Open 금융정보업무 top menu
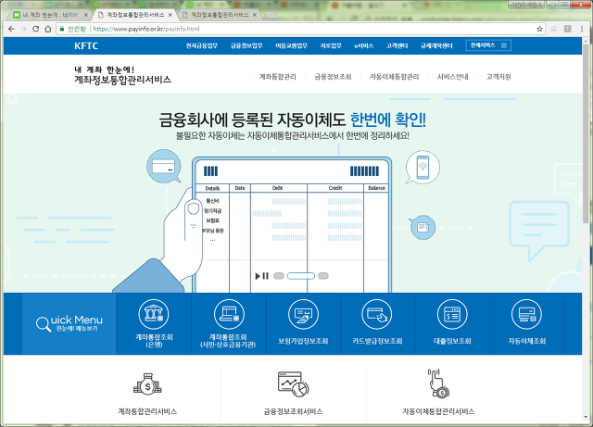The height and width of the screenshot is (427, 593). point(246,45)
